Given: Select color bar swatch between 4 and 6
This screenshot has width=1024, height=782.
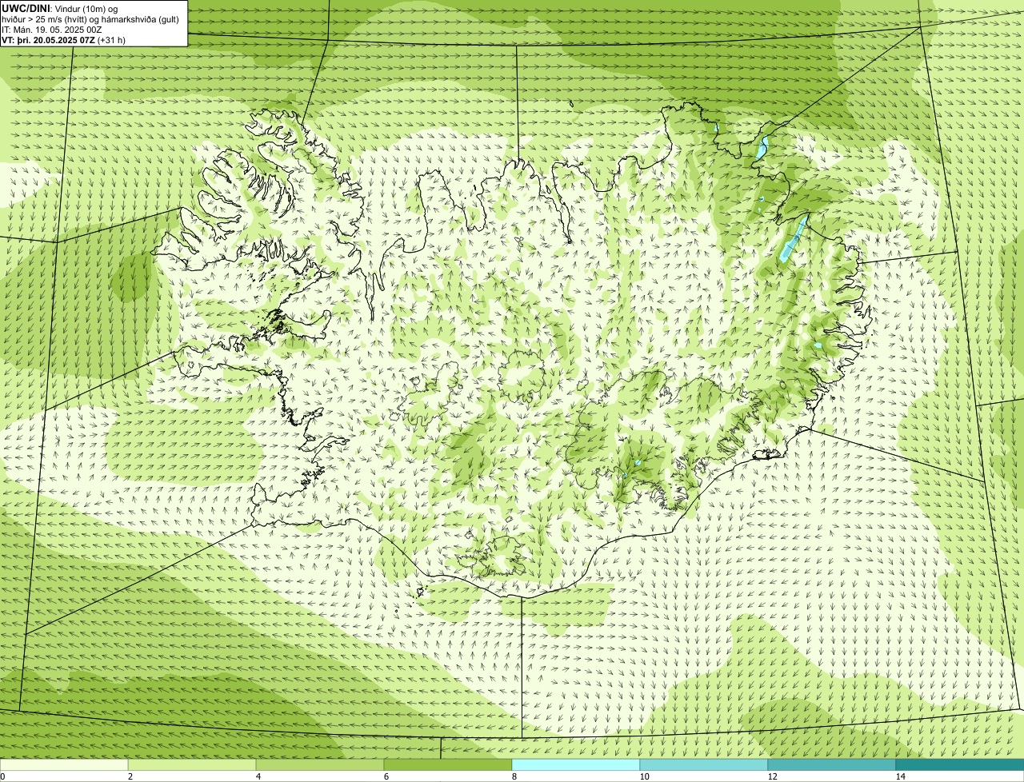Looking at the screenshot, I should pyautogui.click(x=320, y=764).
